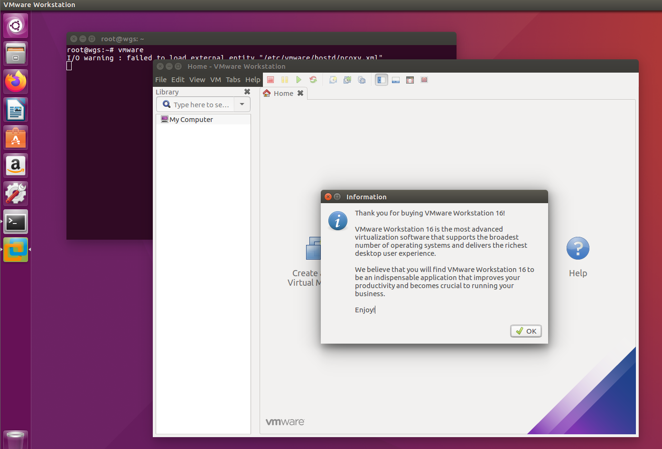Open the Snapshot Manager toolbar icon
Viewport: 662px width, 449px height.
362,80
